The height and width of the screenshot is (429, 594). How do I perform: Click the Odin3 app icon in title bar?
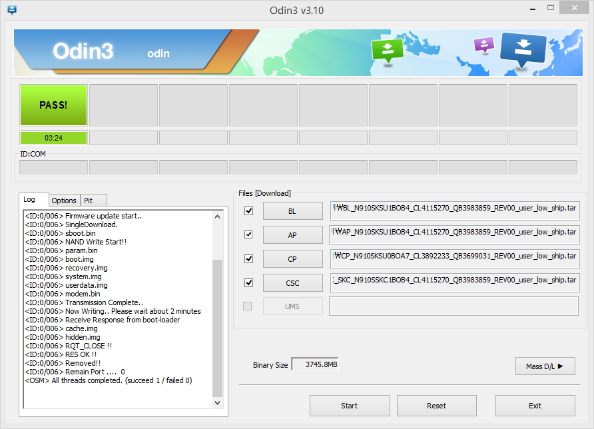click(x=11, y=10)
